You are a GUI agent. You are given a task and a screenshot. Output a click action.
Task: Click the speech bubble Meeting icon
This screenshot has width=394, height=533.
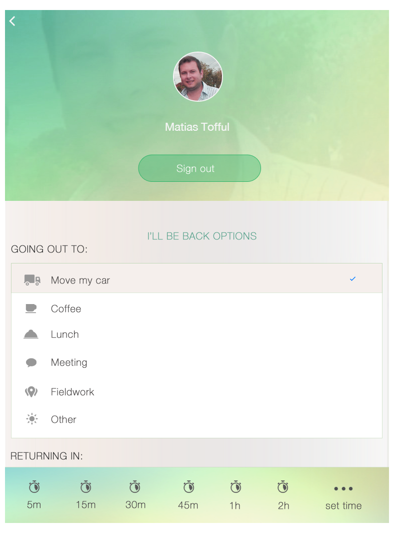click(31, 362)
